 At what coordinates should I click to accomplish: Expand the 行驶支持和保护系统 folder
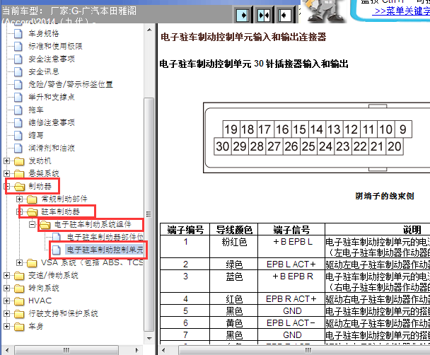point(6,313)
